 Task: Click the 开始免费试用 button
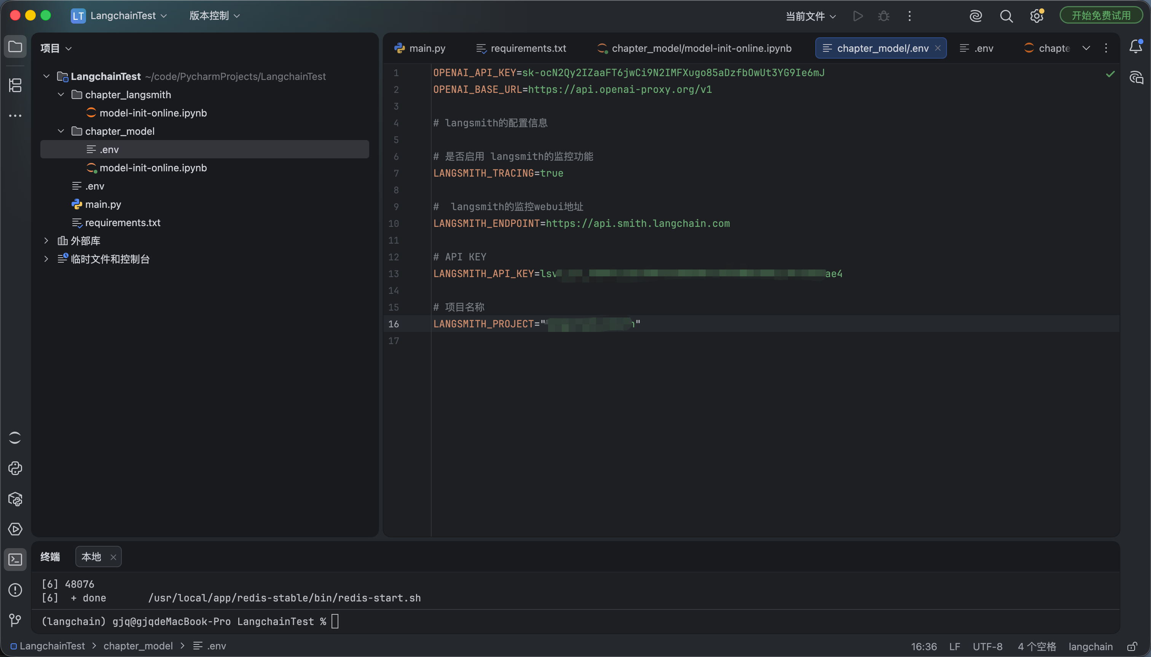[x=1101, y=16]
